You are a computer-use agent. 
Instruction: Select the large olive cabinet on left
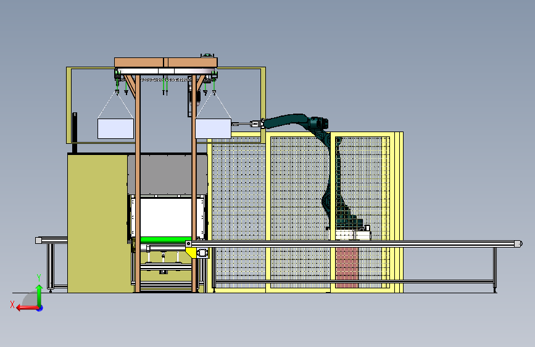(x=97, y=223)
